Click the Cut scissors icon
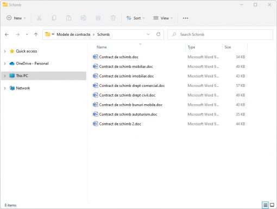277x209 pixels. pos(39,18)
